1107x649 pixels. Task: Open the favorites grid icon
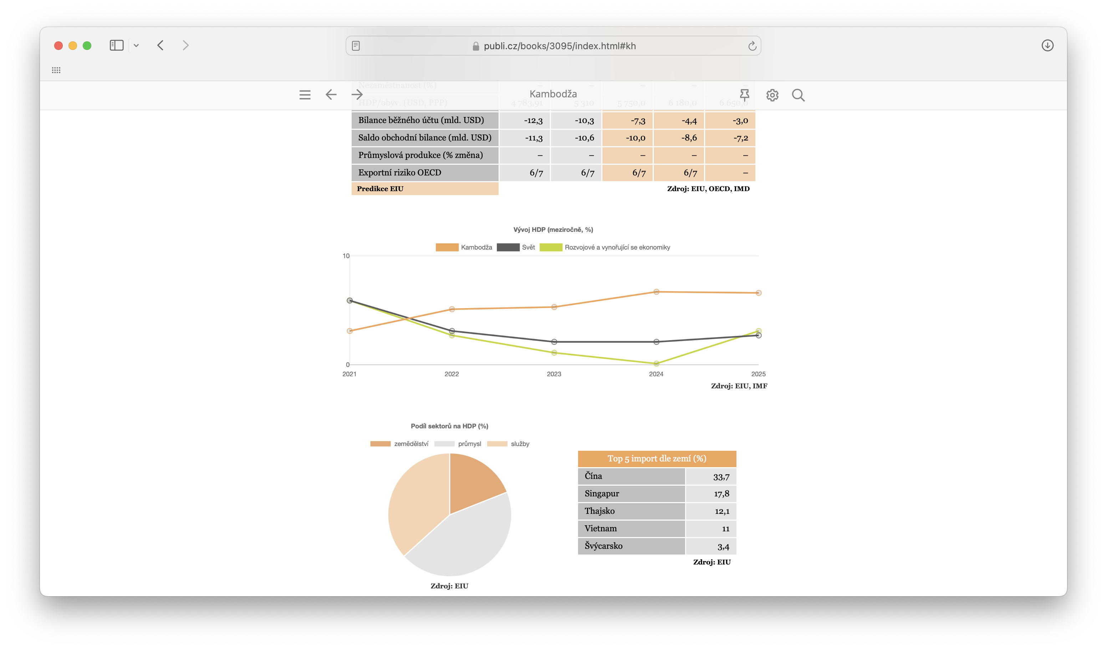coord(56,70)
